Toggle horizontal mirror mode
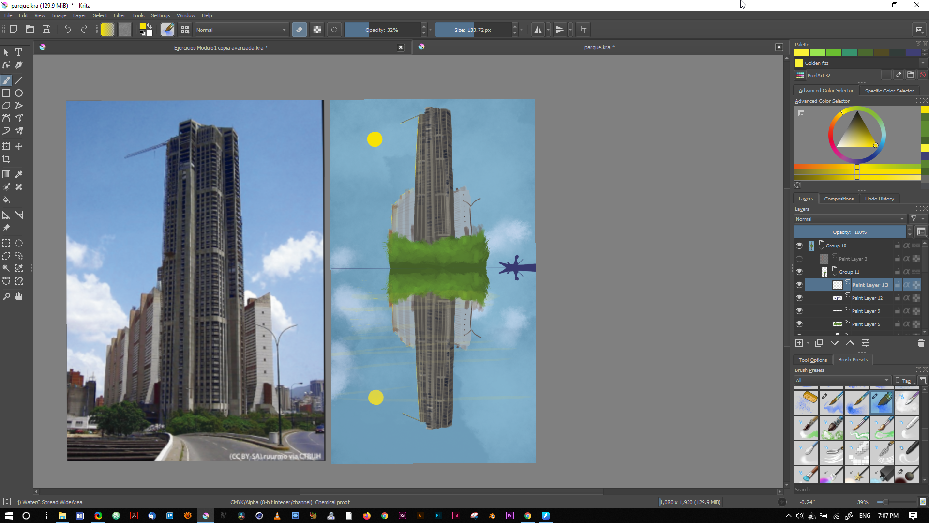Image resolution: width=929 pixels, height=523 pixels. point(538,30)
